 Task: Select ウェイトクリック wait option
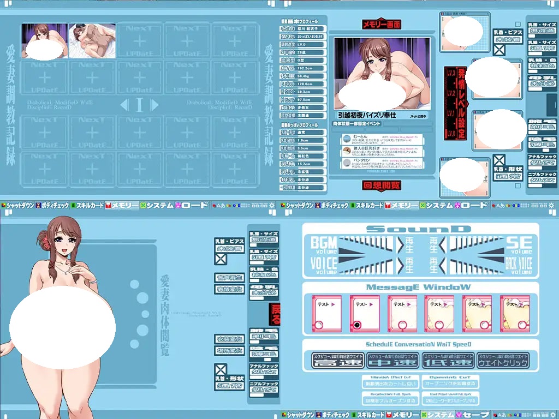click(x=502, y=360)
